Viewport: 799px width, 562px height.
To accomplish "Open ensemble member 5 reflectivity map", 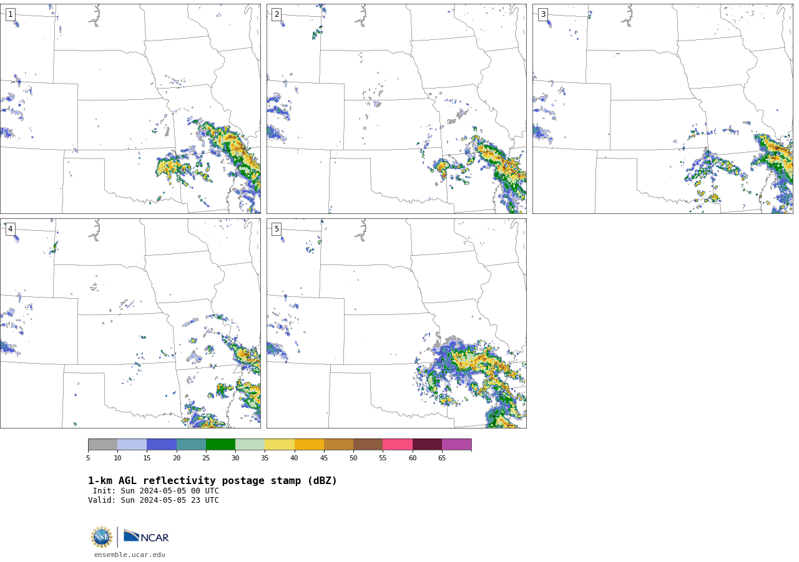I will (396, 323).
